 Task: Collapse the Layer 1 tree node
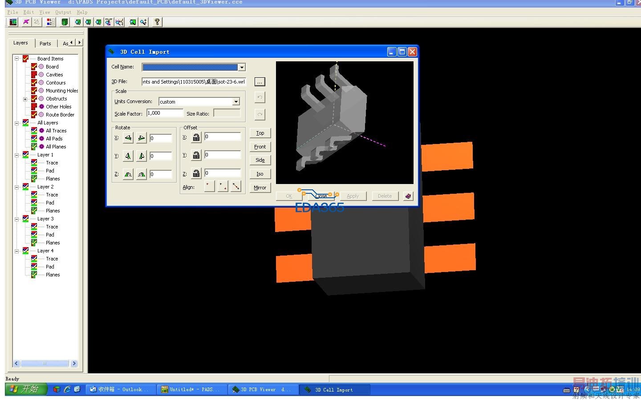point(17,155)
